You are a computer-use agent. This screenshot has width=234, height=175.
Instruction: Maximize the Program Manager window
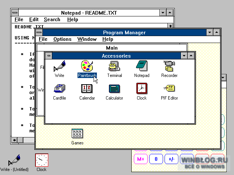tap(216, 32)
